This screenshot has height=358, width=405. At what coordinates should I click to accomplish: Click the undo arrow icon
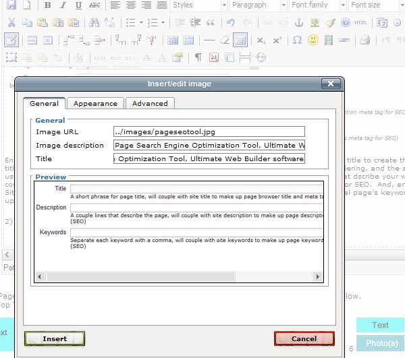click(x=232, y=23)
